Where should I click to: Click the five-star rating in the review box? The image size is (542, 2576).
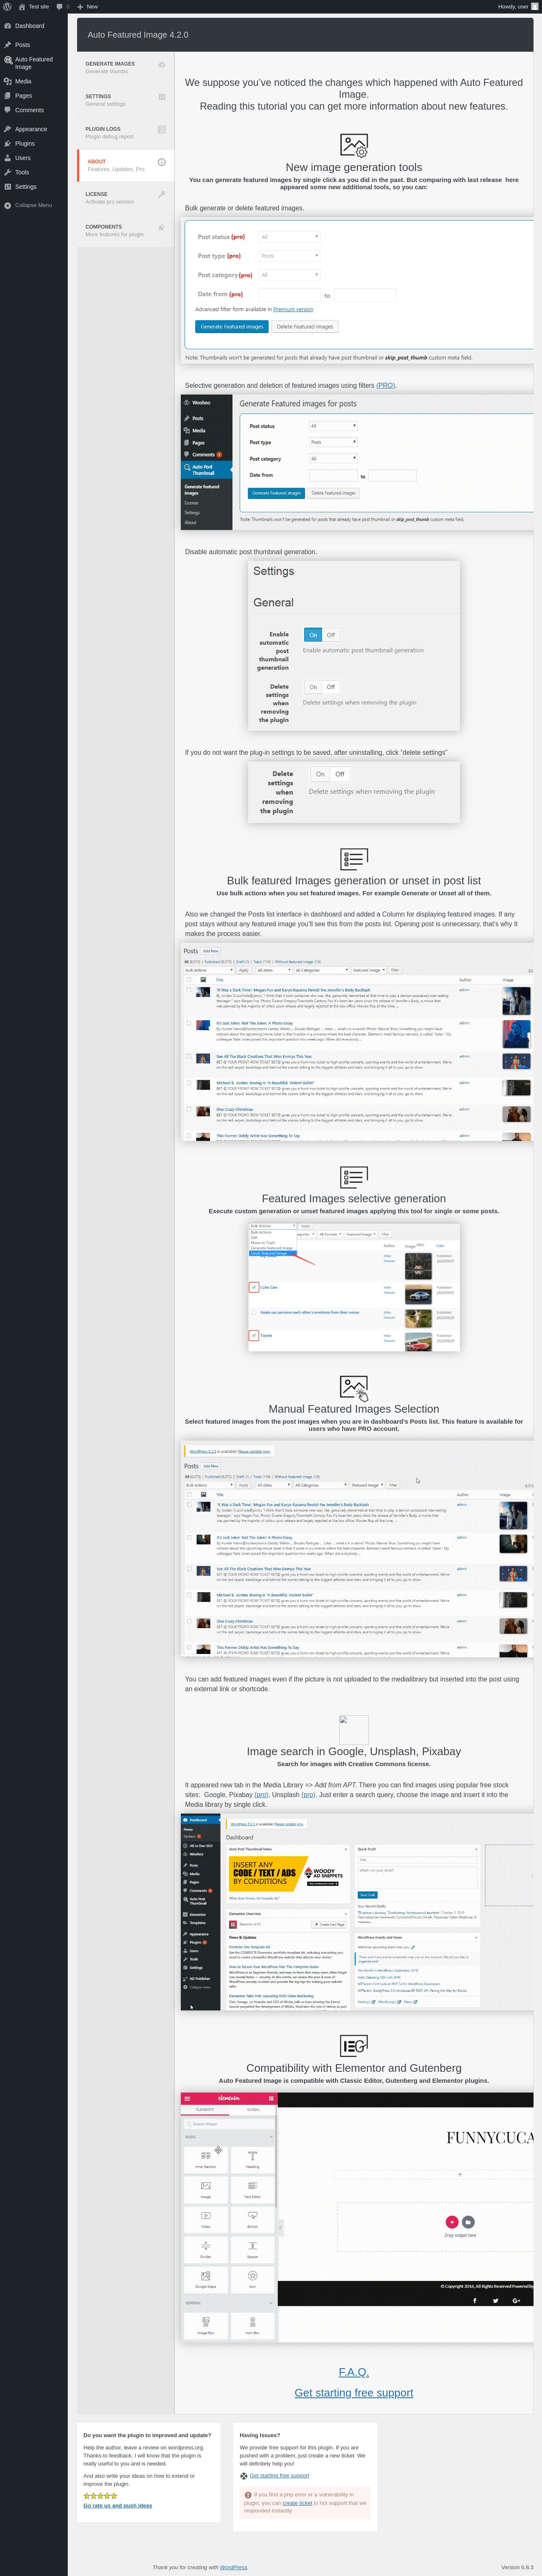100,2496
